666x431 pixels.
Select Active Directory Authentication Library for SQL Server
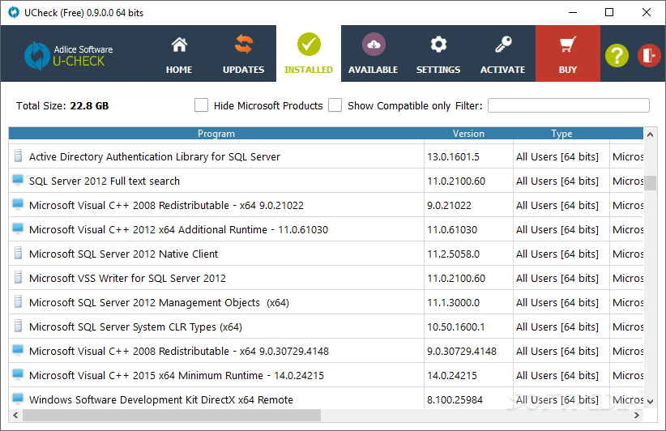click(x=155, y=156)
